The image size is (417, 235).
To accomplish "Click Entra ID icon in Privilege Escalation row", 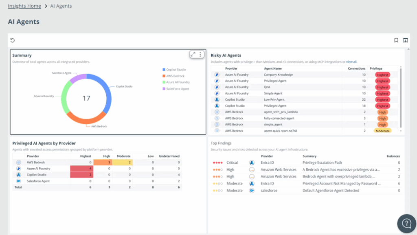I will tap(252, 163).
